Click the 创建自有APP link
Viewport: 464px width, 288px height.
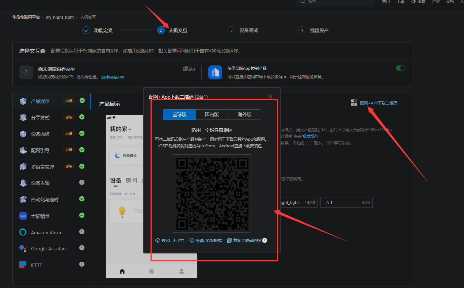(113, 77)
